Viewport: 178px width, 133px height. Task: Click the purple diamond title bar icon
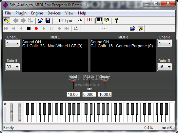(5, 5)
